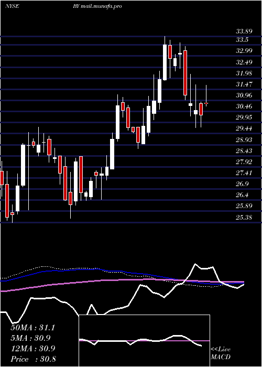Viewport: 262px width, 367px height.
Task: Click the 28.43 price axis label
Action: click(x=244, y=151)
